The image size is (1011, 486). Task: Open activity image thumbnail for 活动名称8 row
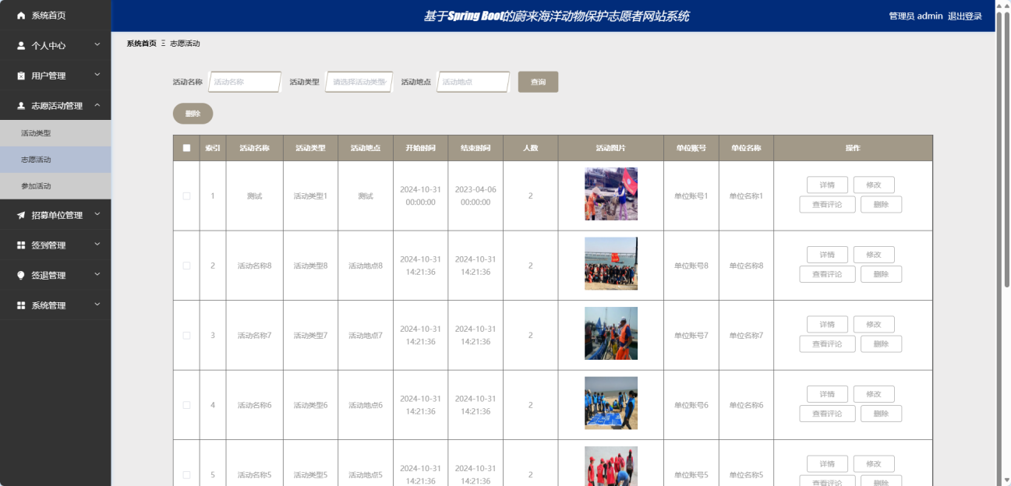click(611, 264)
